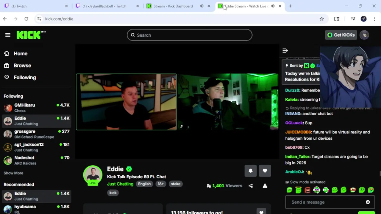Viewport: 381px width, 214px height.
Task: Open Eddie in the Recommended list
Action: [36, 196]
